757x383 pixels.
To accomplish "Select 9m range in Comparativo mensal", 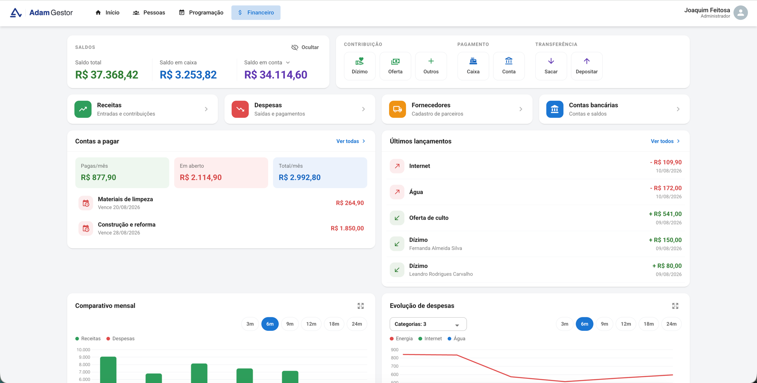I will point(290,324).
